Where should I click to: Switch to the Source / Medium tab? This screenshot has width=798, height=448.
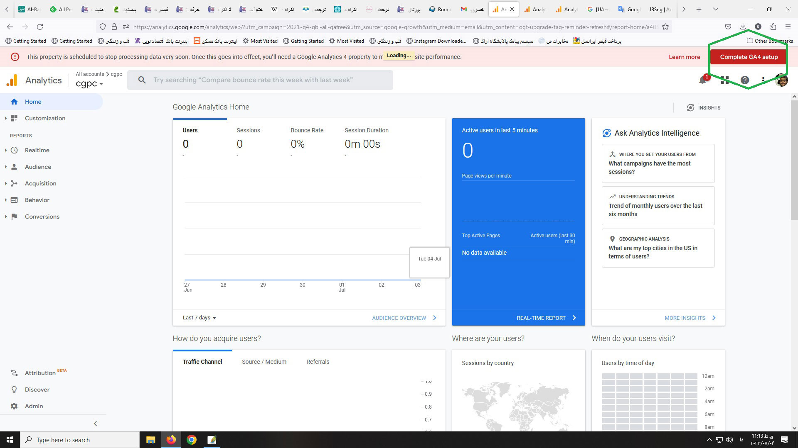(264, 362)
